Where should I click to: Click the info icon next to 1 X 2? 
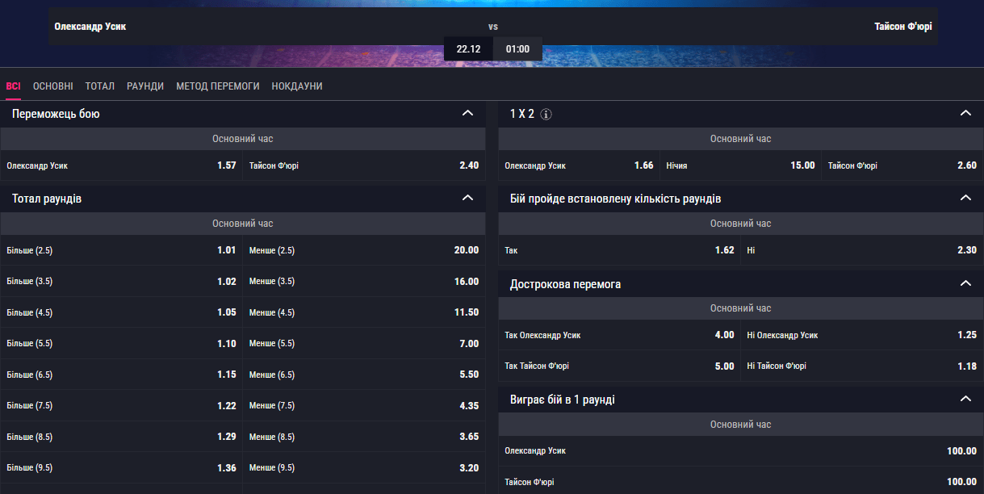coord(546,115)
